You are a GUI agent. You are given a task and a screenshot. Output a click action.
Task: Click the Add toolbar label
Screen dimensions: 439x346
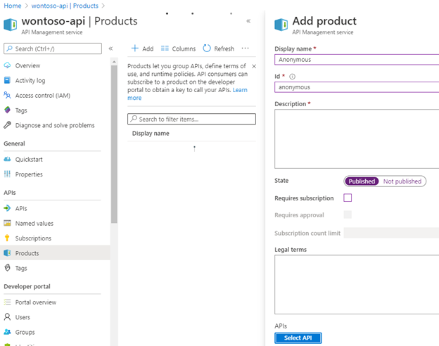point(148,49)
